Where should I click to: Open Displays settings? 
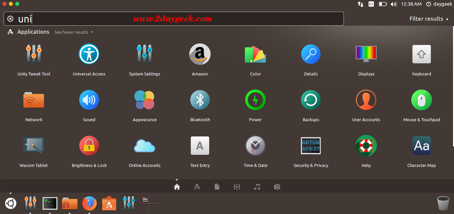point(366,54)
